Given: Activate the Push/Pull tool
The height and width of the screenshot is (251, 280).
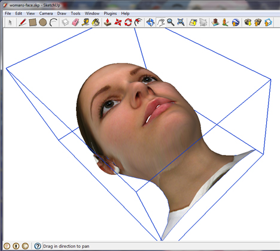Looking at the screenshot, I should coord(108,22).
